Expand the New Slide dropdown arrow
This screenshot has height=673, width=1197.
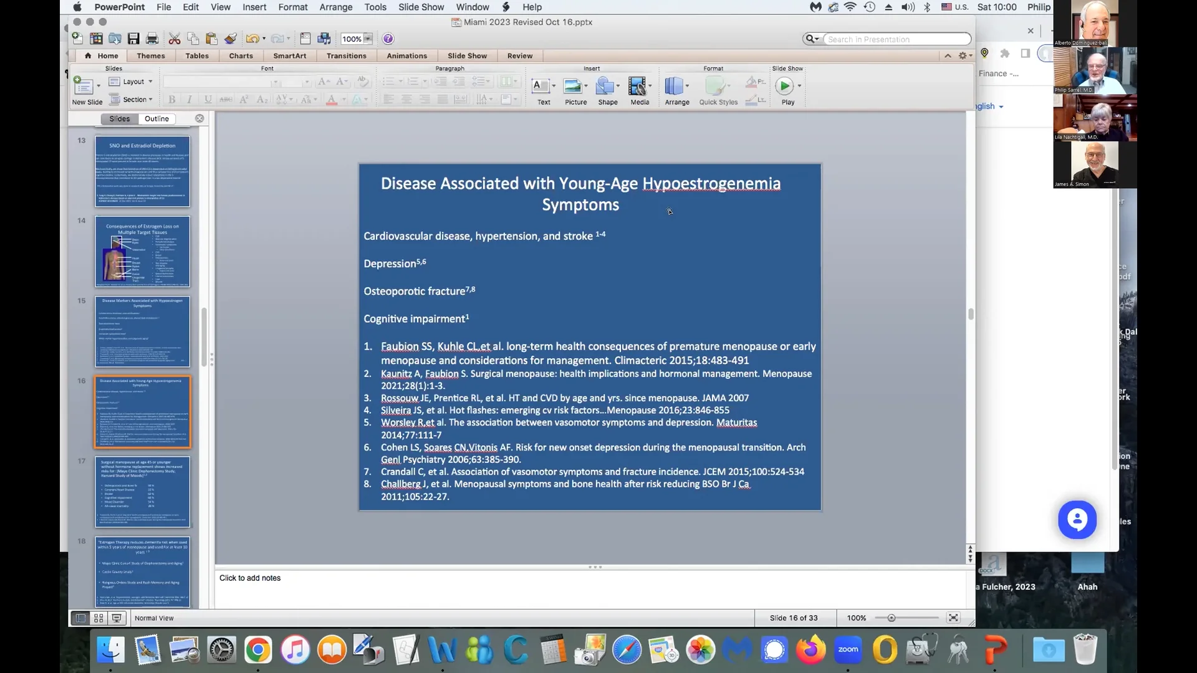tap(99, 86)
